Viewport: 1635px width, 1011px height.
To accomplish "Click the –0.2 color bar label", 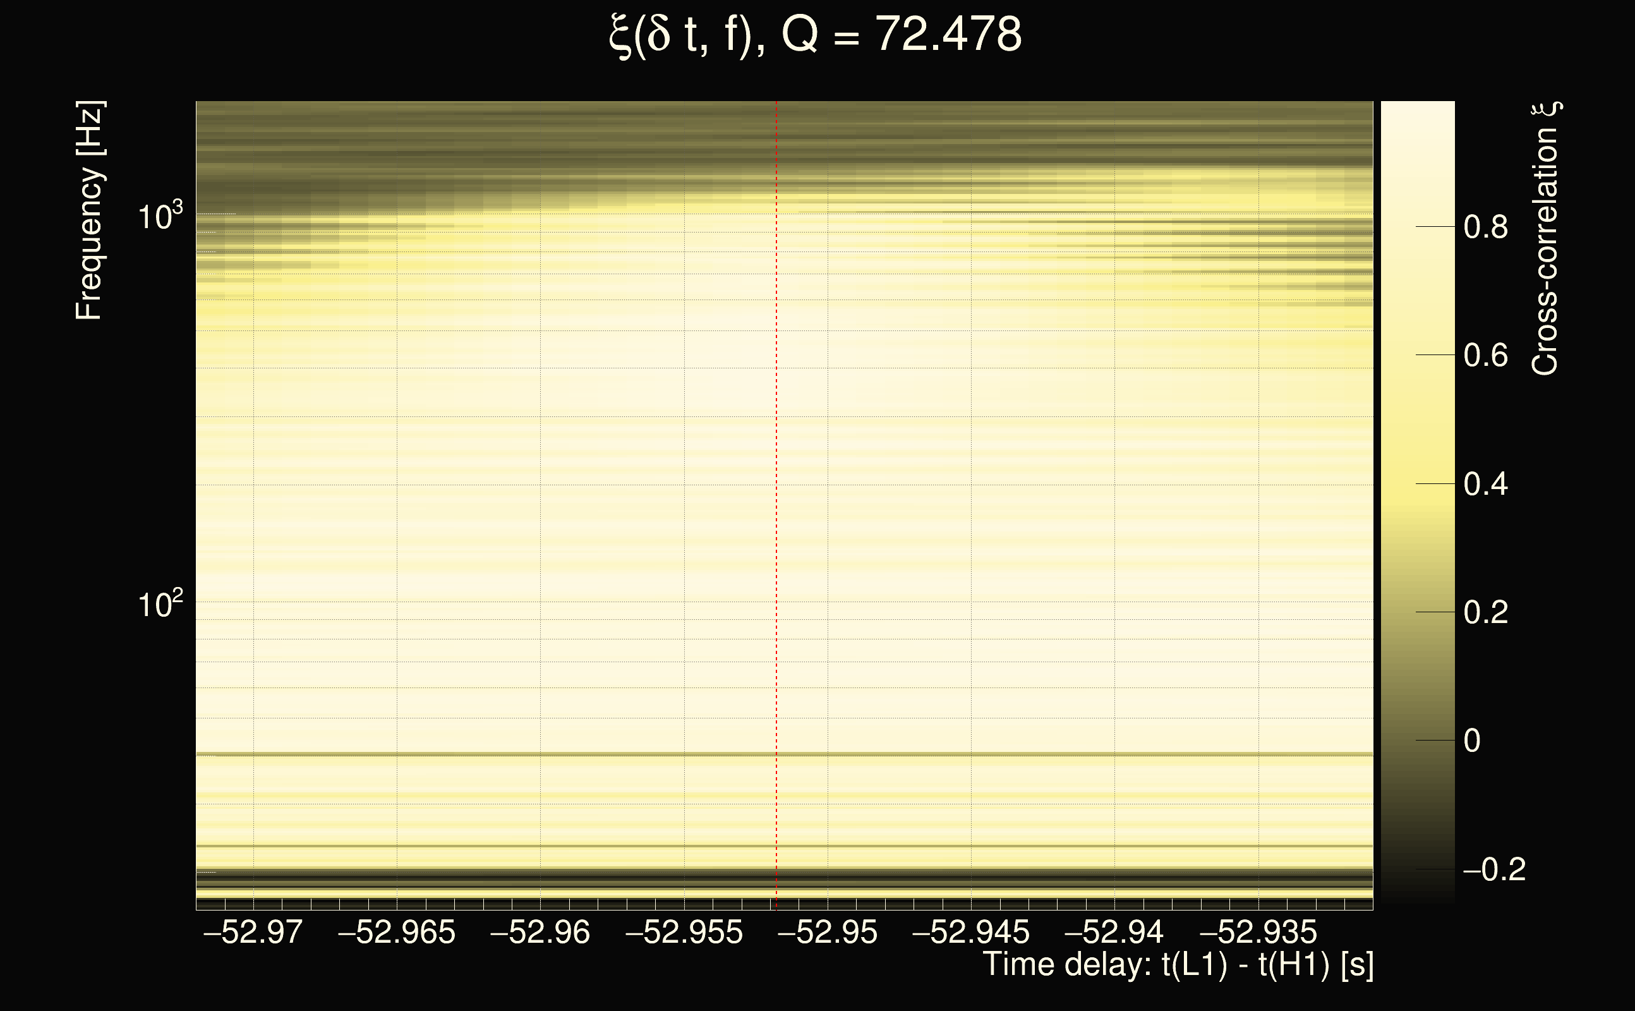I will pos(1493,869).
